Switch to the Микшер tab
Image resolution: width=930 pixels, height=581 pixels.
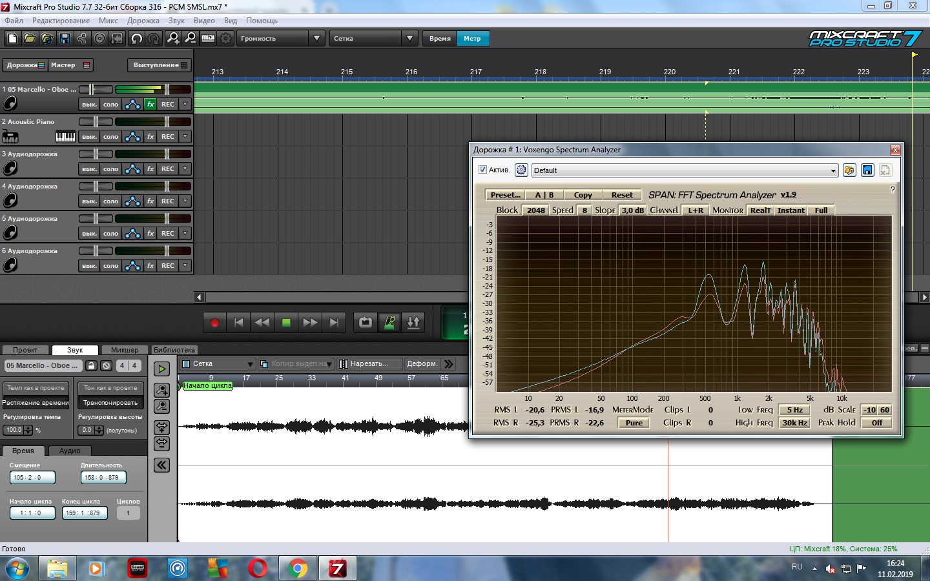tap(125, 350)
